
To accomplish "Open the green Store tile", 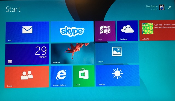I will click(x=84, y=76).
